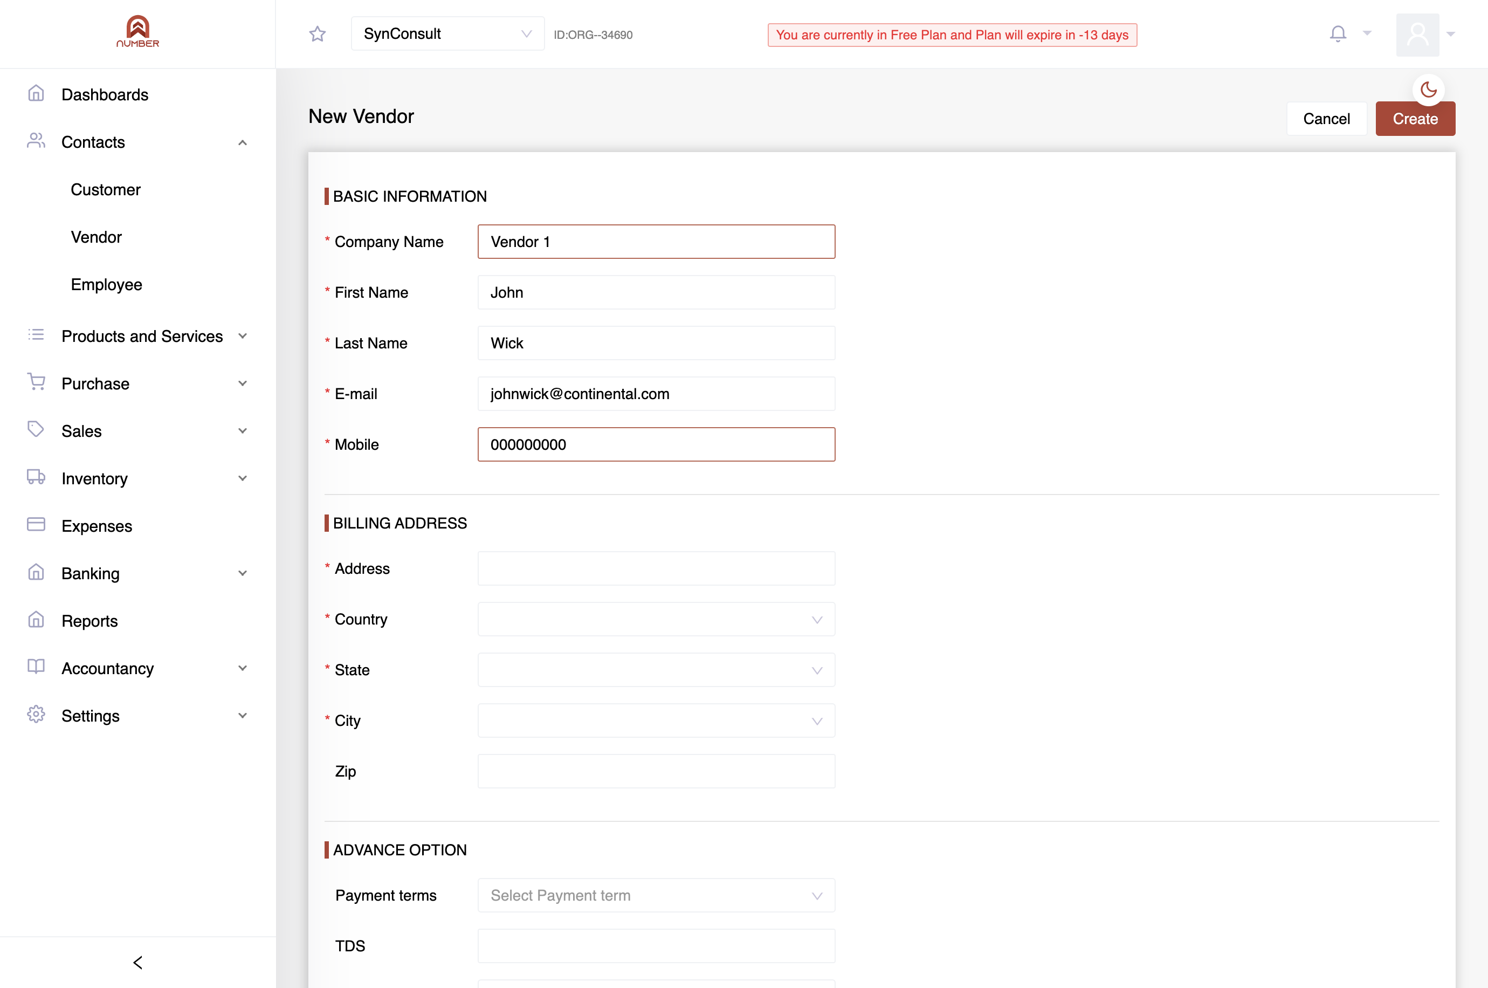Click the Mobile number field
The width and height of the screenshot is (1488, 988).
click(656, 445)
